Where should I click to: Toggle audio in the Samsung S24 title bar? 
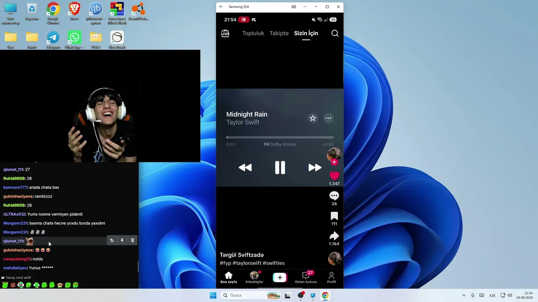pyautogui.click(x=293, y=7)
